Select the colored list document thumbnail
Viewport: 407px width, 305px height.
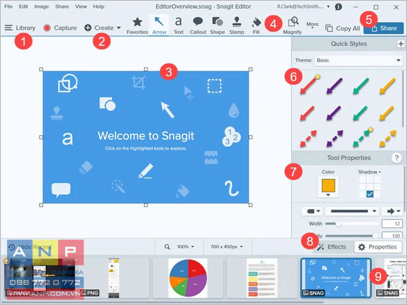(x=262, y=278)
